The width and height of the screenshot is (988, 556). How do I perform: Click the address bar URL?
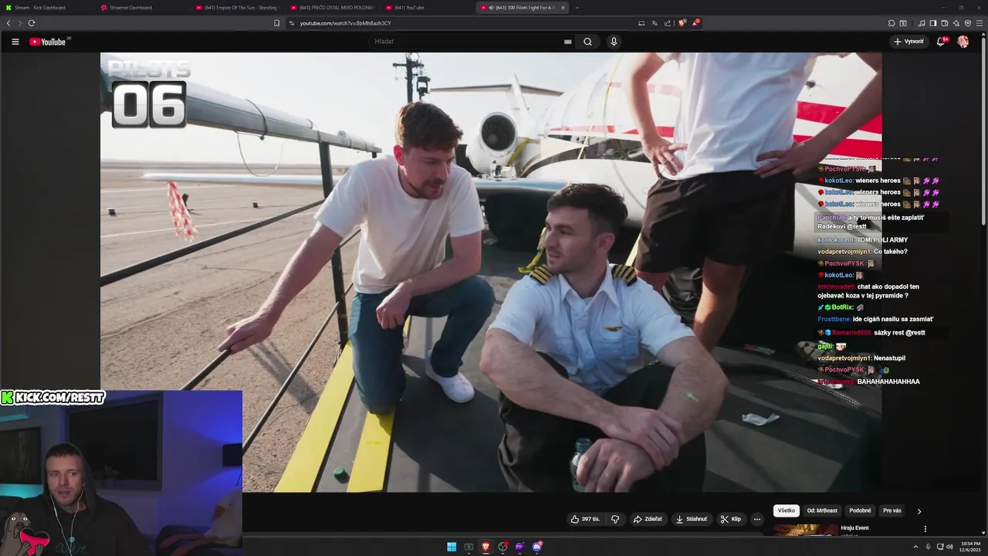tap(345, 23)
